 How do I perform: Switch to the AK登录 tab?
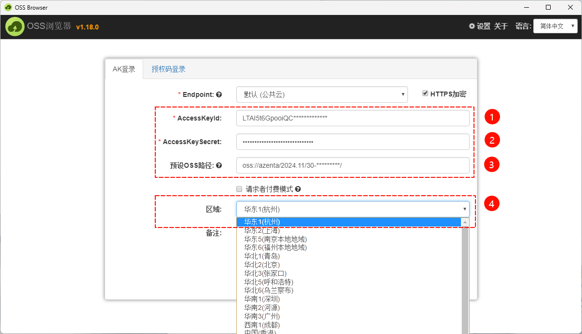click(x=124, y=69)
